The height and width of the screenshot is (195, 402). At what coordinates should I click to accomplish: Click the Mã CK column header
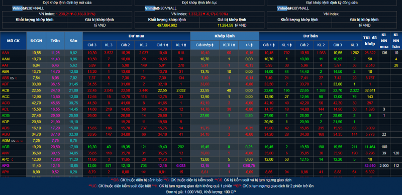click(14, 41)
